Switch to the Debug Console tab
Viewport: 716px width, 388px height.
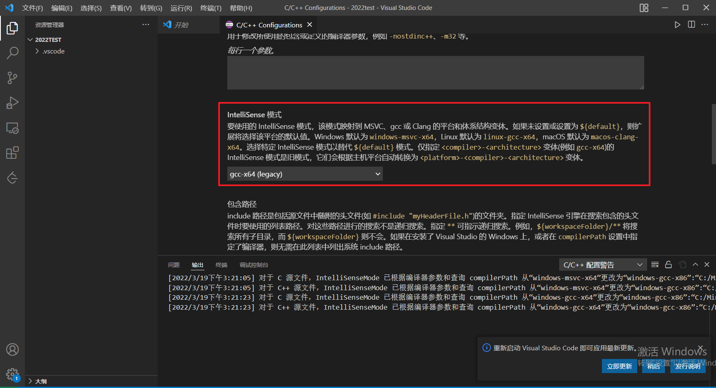pyautogui.click(x=254, y=265)
